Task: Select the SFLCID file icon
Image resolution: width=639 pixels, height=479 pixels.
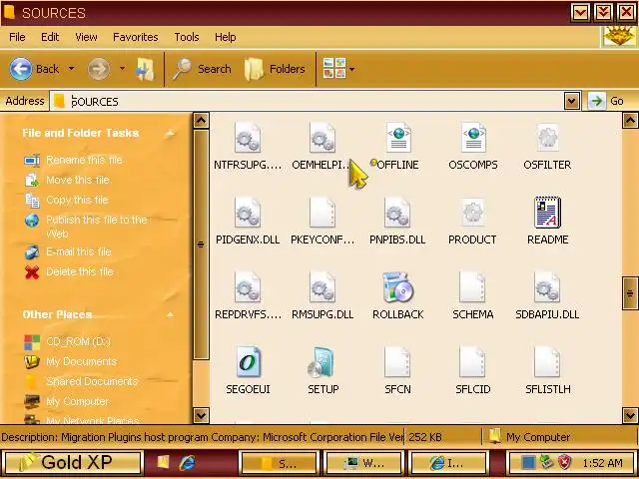Action: point(472,361)
